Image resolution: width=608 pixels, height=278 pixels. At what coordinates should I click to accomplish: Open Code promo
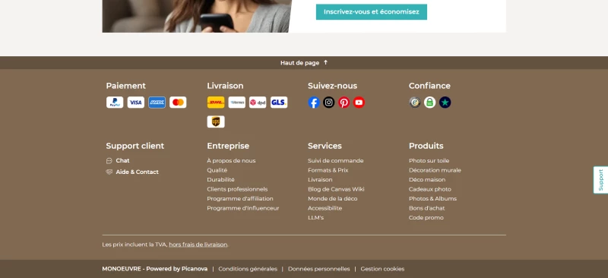click(x=426, y=217)
